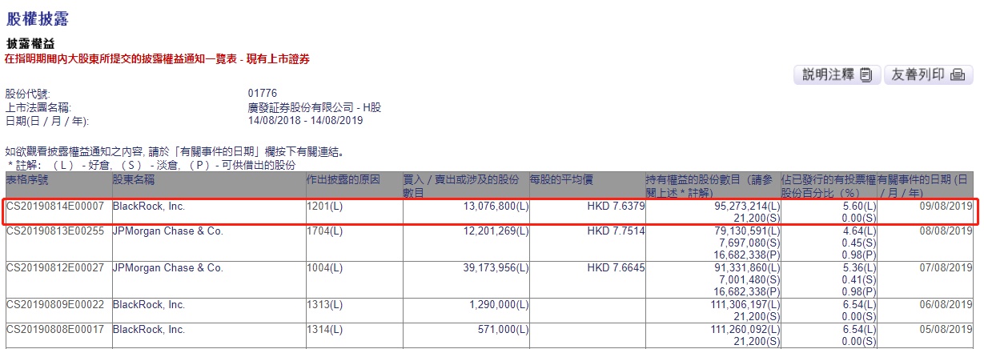Click average price HKD 7.6379

tap(616, 206)
